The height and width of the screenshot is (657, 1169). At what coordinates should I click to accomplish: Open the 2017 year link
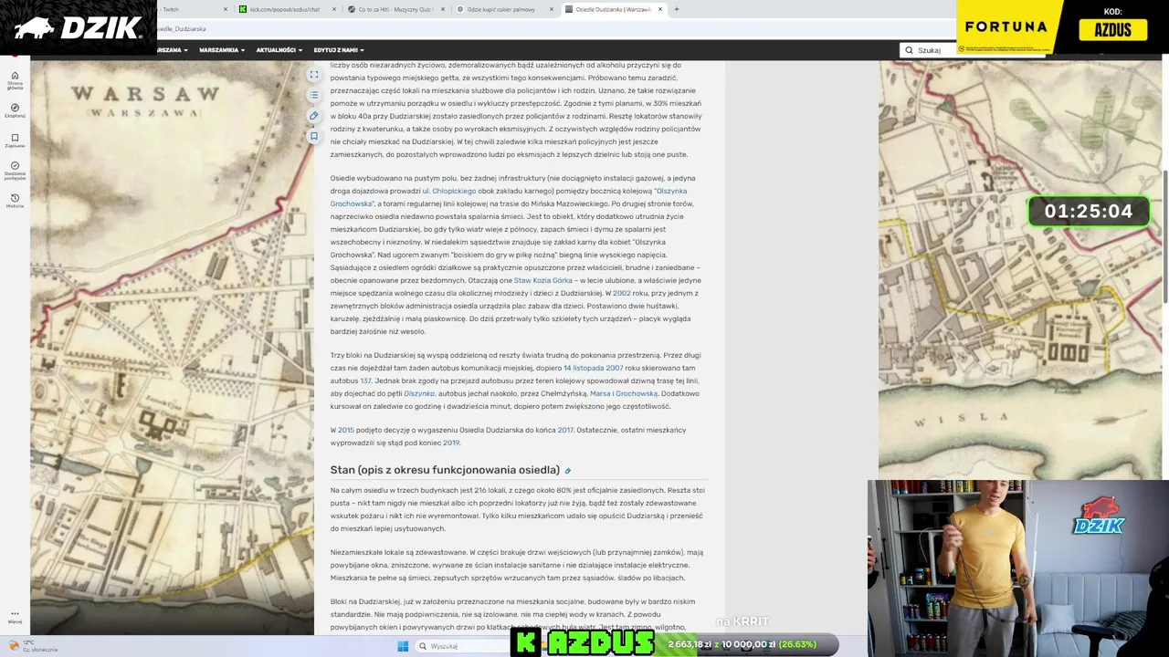pos(565,430)
